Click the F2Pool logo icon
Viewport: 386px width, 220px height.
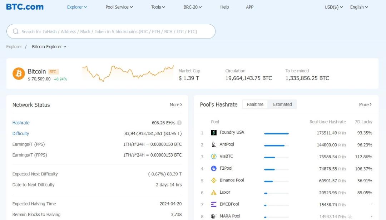214,168
